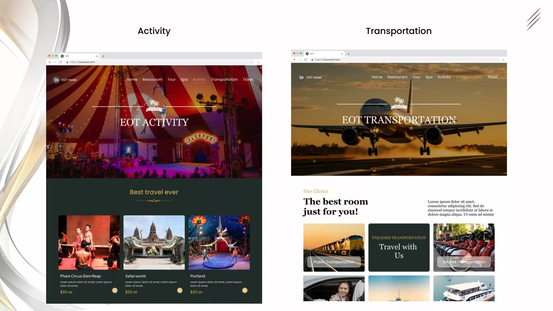Select Spa in Transportation page navigation

pyautogui.click(x=429, y=77)
